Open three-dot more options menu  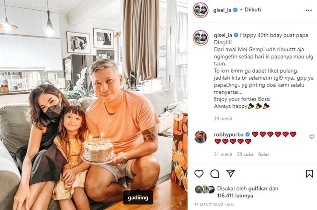tap(308, 10)
